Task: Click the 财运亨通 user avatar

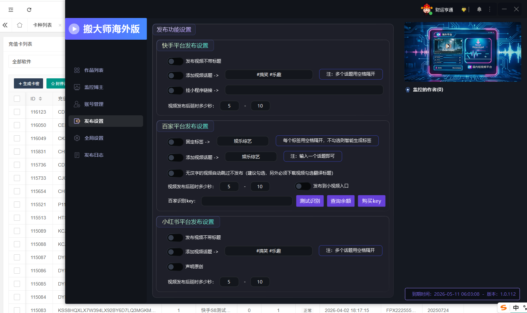Action: tap(427, 9)
